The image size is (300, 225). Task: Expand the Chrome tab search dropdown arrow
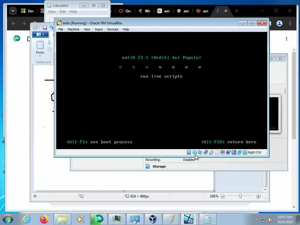(13, 11)
